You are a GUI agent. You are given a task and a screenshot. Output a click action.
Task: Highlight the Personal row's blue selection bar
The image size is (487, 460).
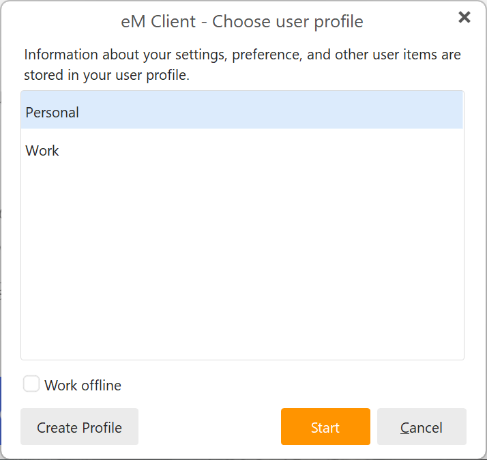click(x=242, y=111)
